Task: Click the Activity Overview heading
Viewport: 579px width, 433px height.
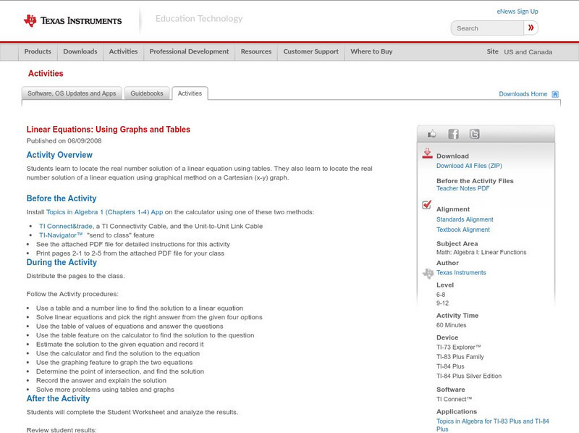Action: coord(59,155)
